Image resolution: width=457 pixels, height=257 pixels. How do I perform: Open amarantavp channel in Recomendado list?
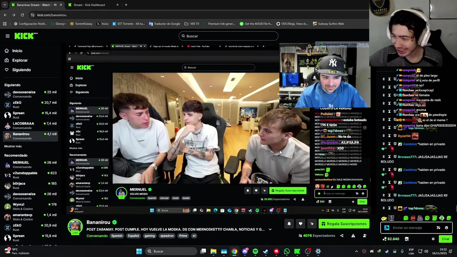click(30, 217)
